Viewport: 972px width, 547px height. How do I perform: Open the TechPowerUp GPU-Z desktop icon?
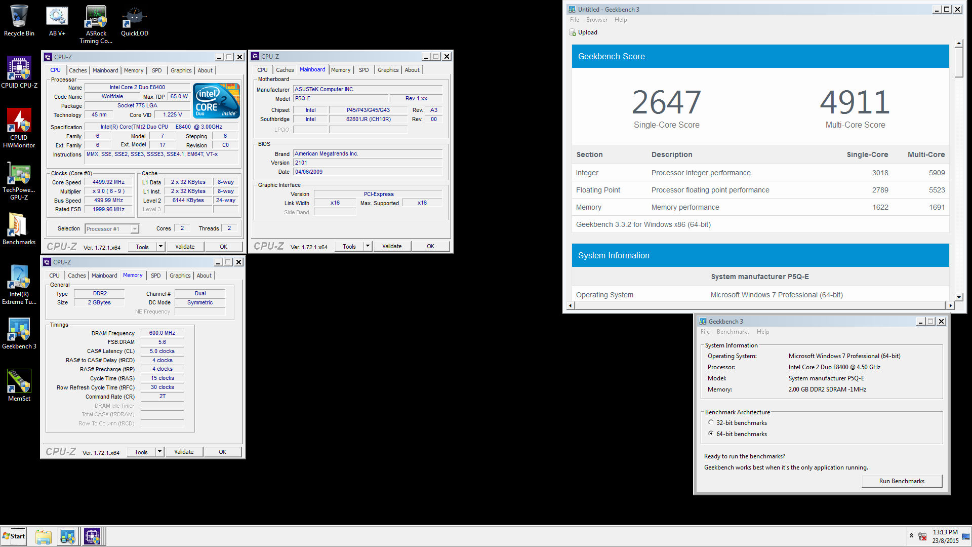pyautogui.click(x=19, y=181)
